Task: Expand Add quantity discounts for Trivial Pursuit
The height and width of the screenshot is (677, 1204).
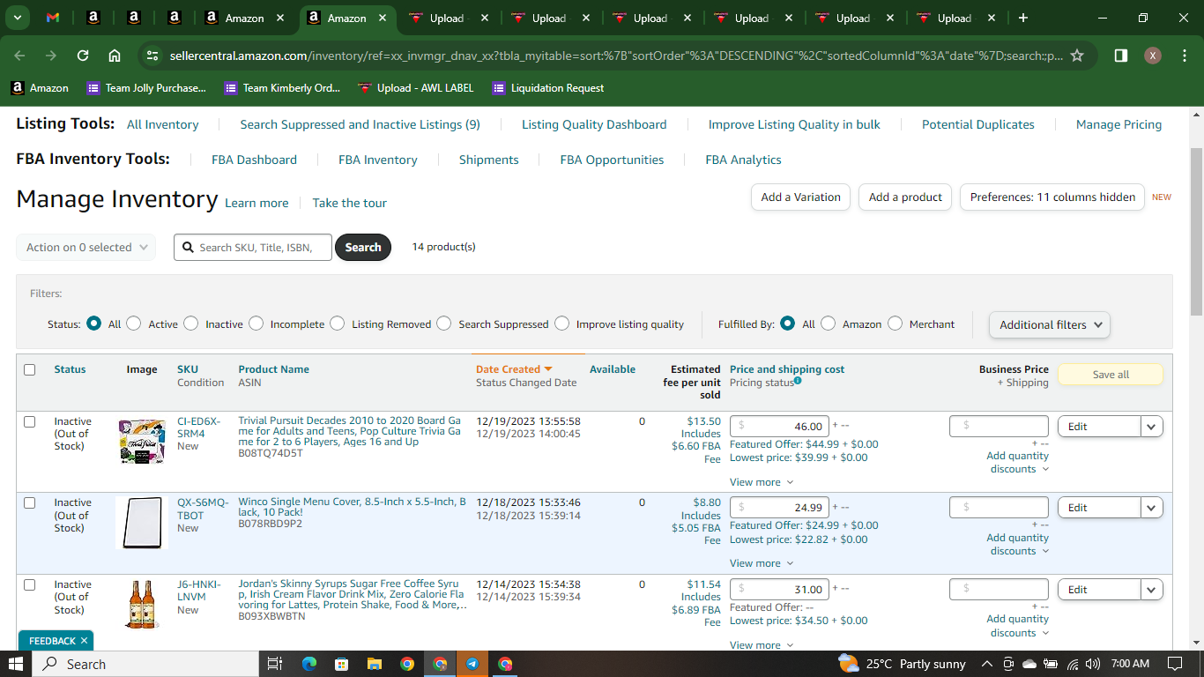Action: pos(1018,462)
